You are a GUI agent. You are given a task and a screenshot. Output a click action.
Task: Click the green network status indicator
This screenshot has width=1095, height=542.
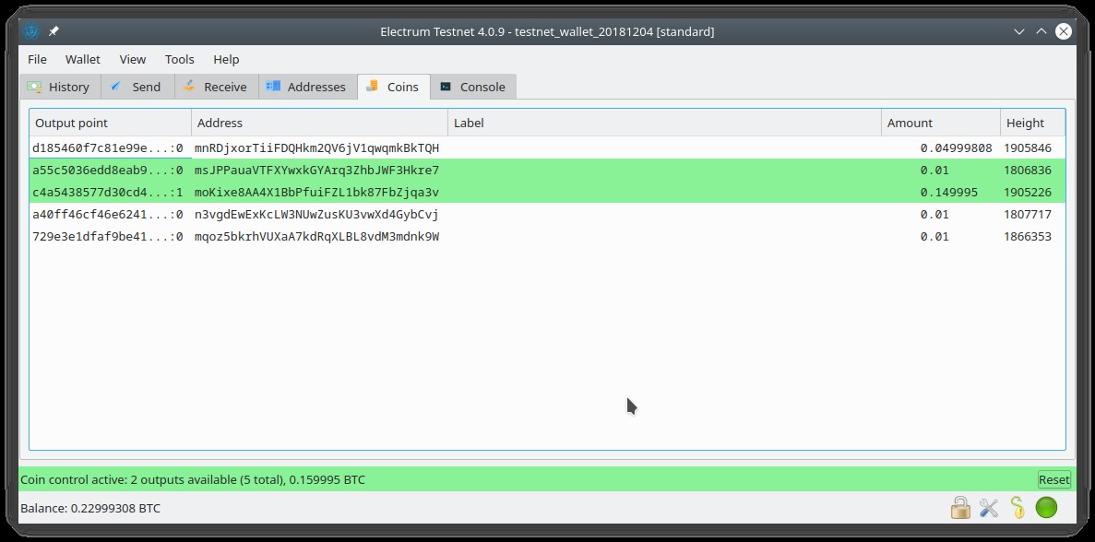[1046, 508]
